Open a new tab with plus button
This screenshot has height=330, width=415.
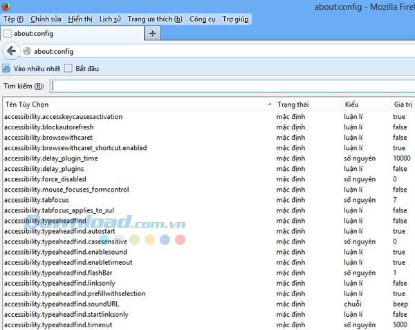(x=152, y=33)
